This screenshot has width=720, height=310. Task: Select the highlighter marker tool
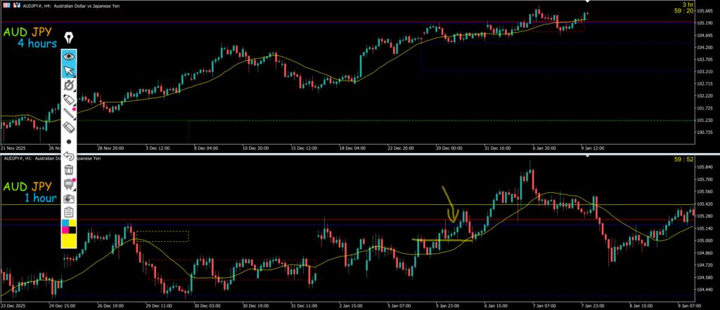pyautogui.click(x=69, y=100)
